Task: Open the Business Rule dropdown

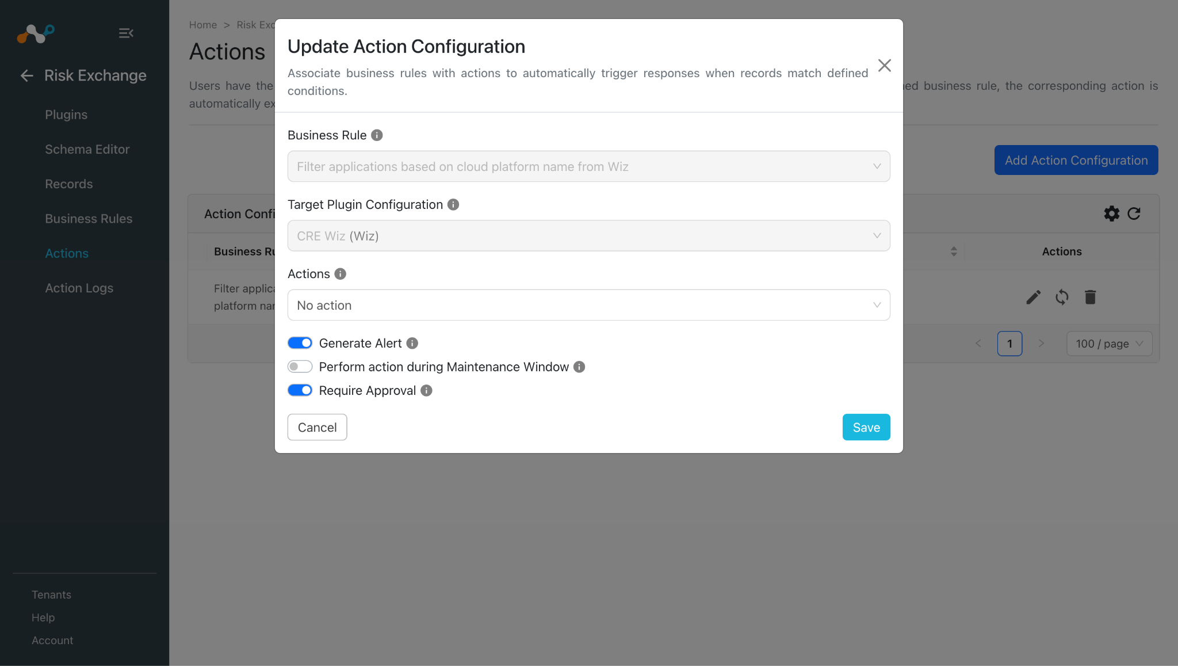Action: (588, 166)
